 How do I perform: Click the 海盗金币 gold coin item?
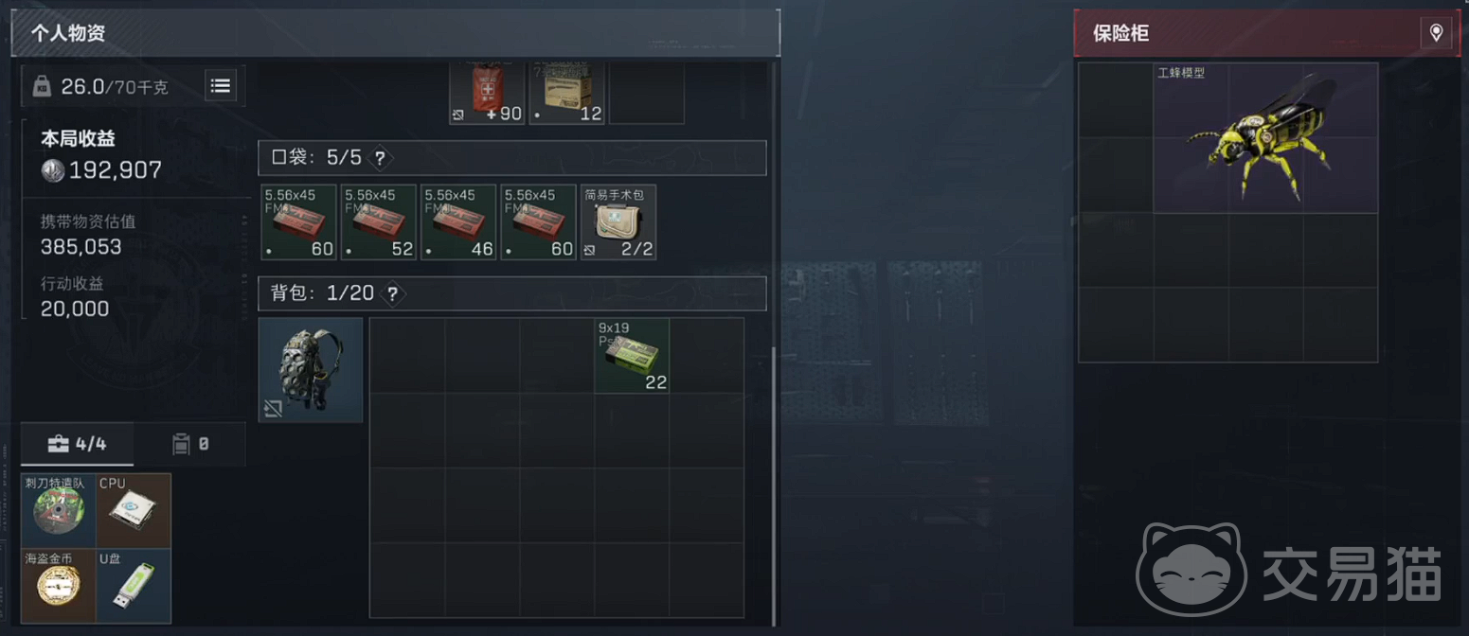pos(59,585)
